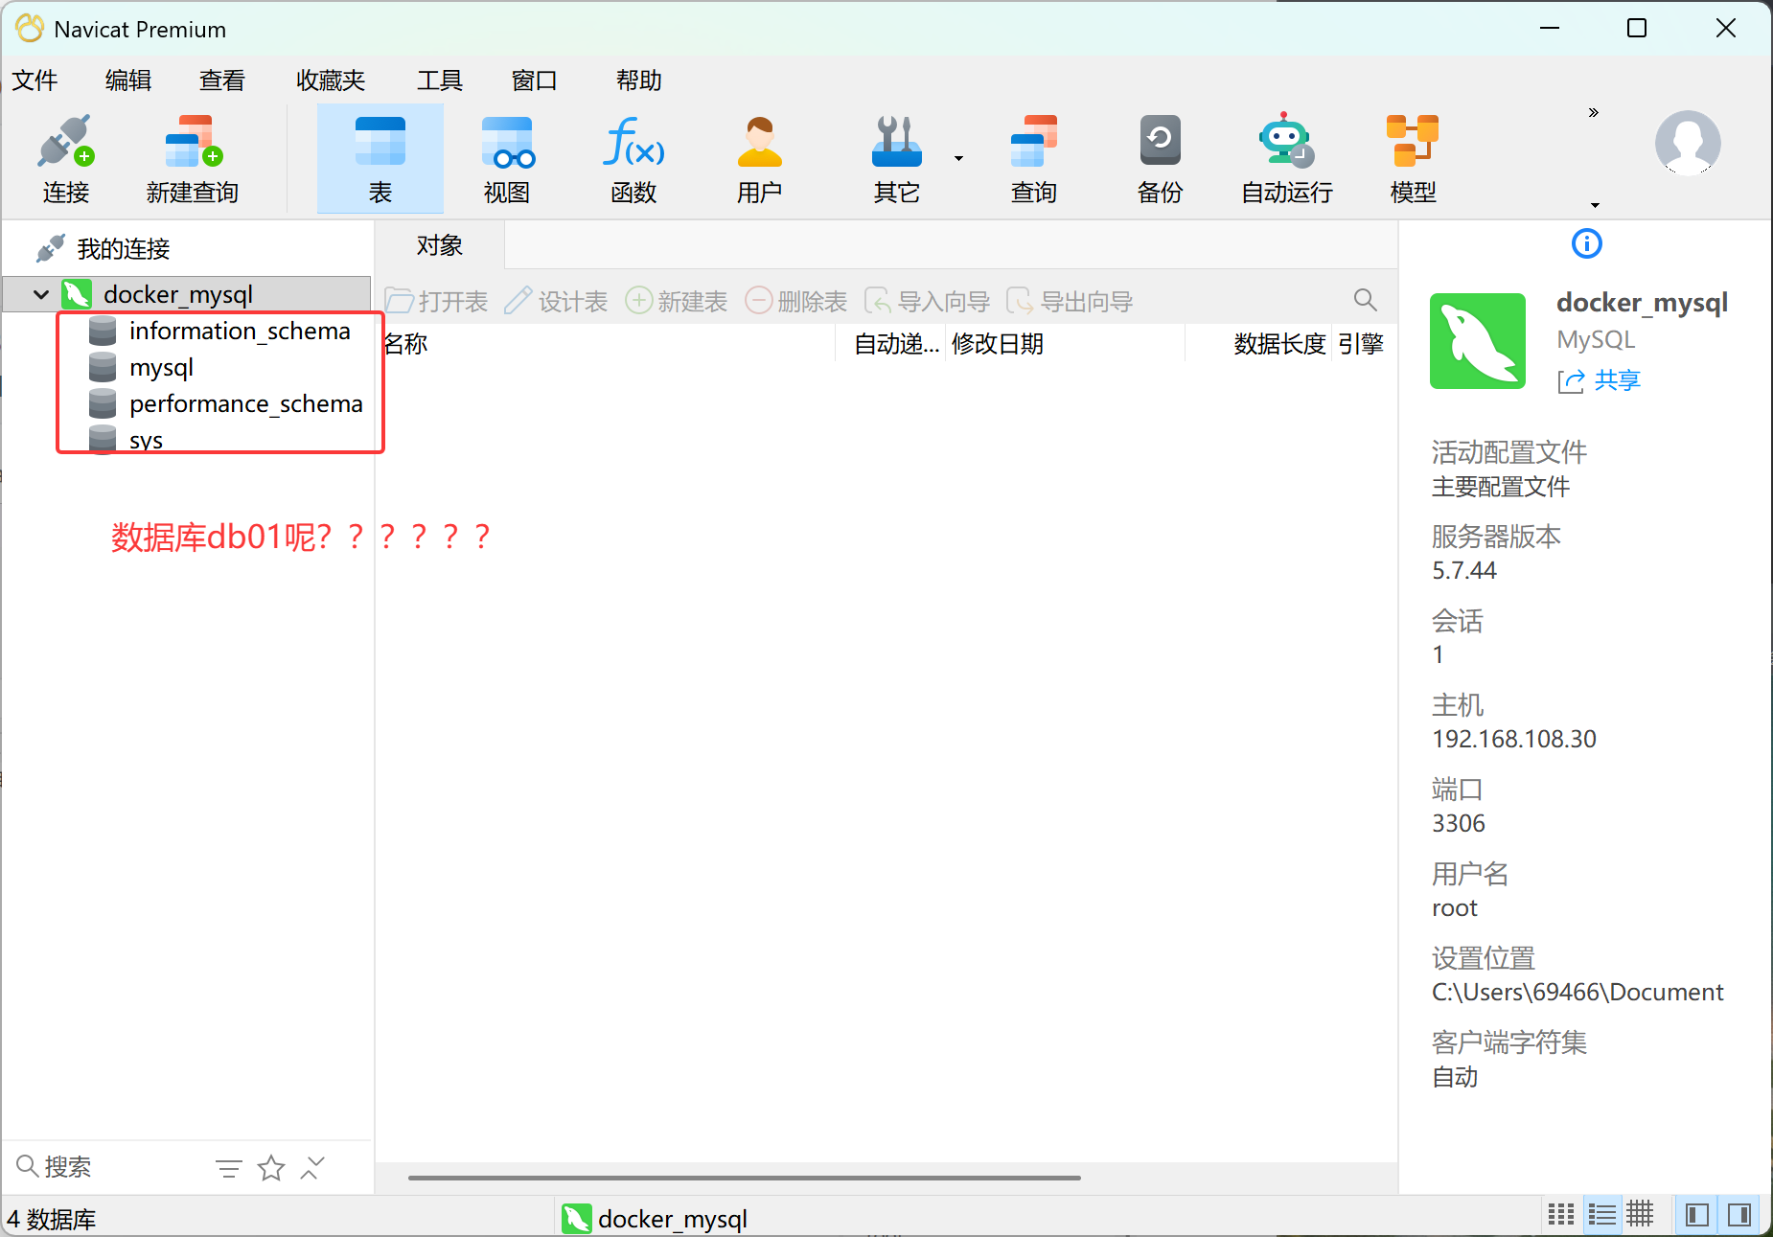Open the File (文件) menu
Screen dimensions: 1773x1237
tap(35, 80)
